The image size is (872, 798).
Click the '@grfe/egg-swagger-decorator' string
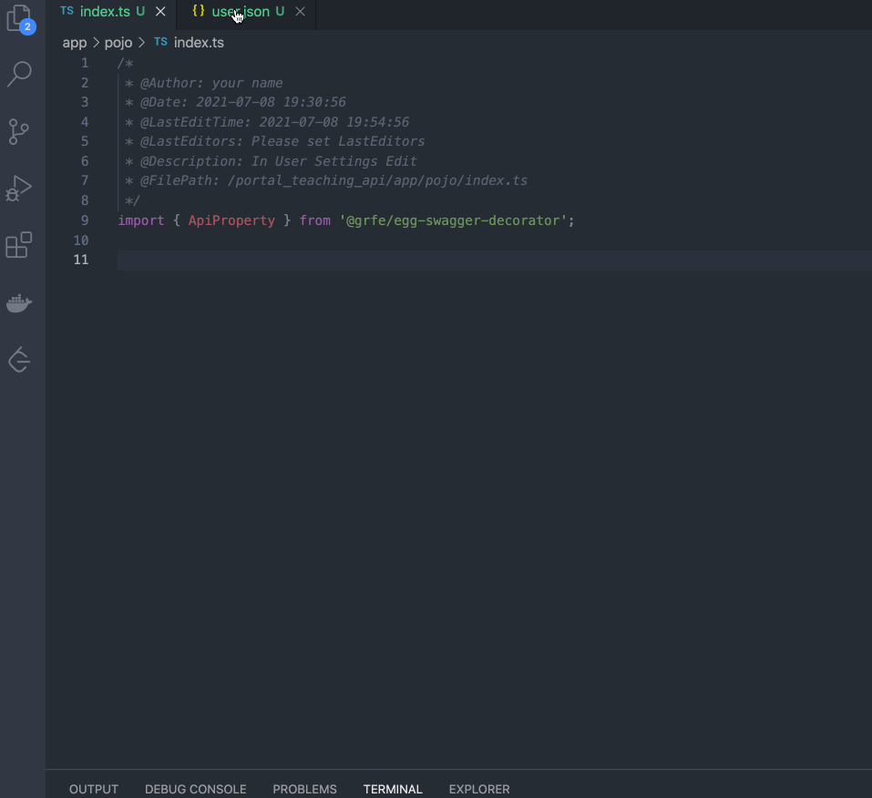(453, 220)
